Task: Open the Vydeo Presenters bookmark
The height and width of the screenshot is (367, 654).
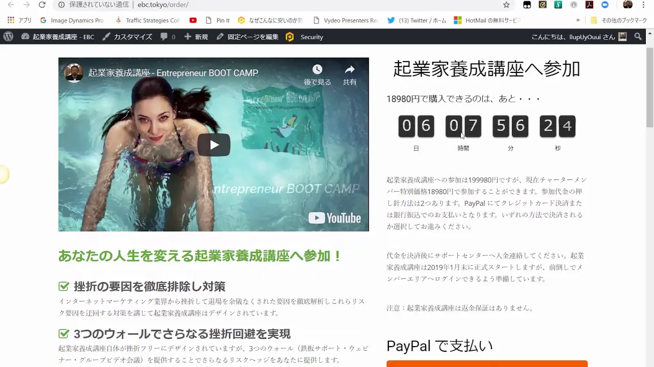Action: [345, 20]
